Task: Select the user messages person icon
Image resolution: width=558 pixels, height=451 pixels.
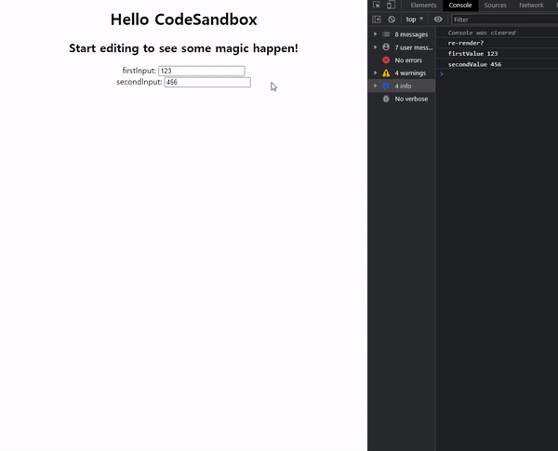Action: [x=386, y=47]
